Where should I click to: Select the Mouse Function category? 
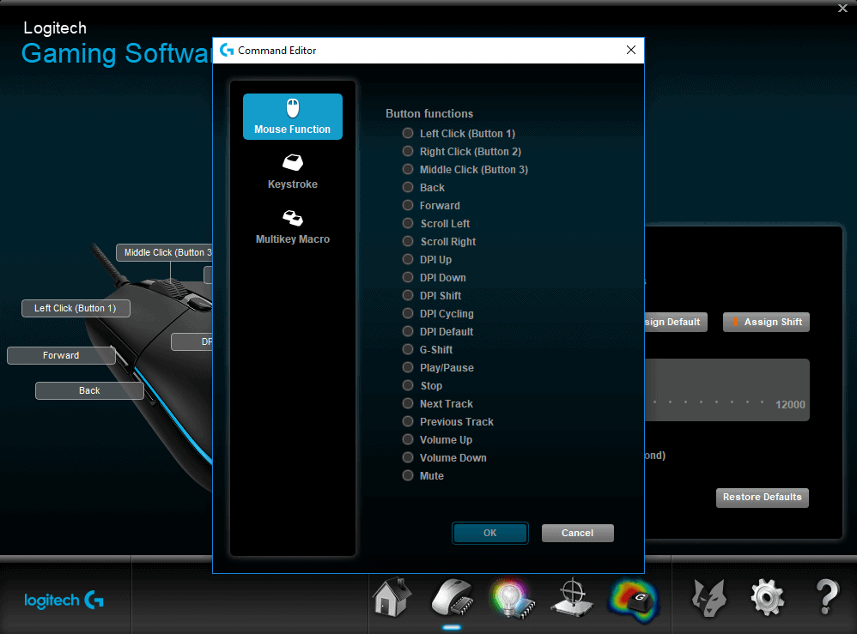293,117
